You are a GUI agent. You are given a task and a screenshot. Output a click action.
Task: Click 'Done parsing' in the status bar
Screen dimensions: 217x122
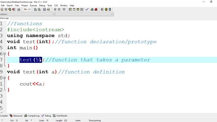tap(95, 121)
